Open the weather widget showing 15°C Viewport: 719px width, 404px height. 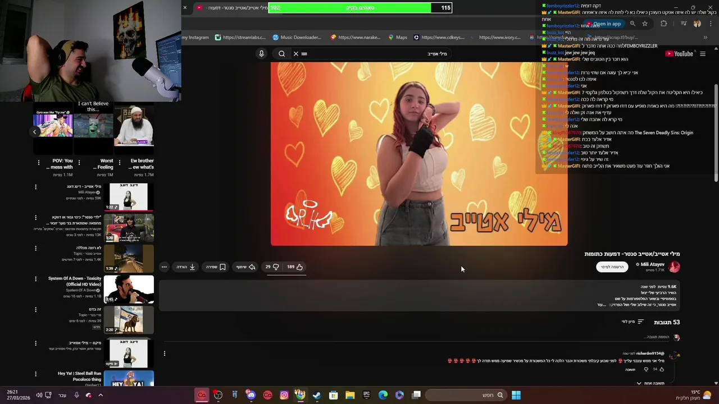692,395
